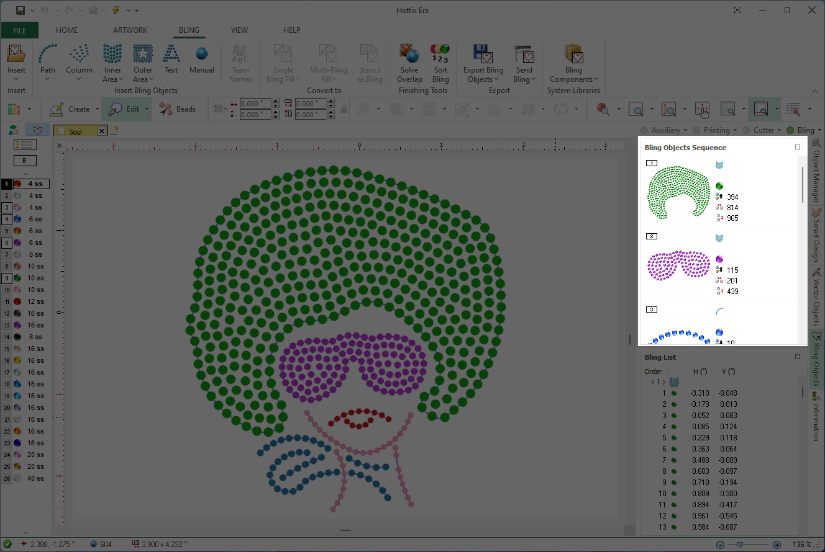
Task: Run the Solve Overlap tool
Action: tap(409, 62)
